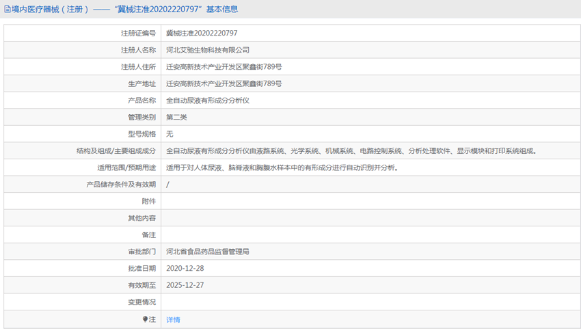Click the 结构及组成 description text
The image size is (581, 333).
[x=351, y=151]
